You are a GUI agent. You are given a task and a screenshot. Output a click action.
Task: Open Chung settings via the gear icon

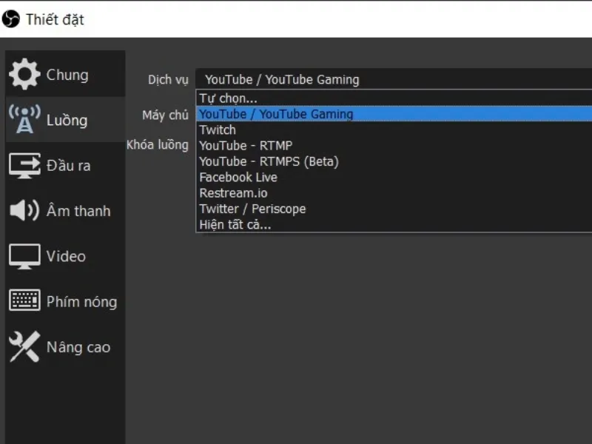[x=24, y=74]
